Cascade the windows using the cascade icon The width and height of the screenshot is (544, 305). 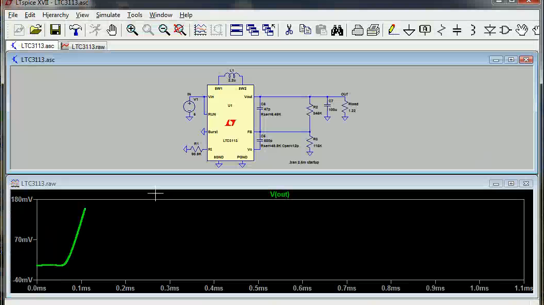(252, 30)
